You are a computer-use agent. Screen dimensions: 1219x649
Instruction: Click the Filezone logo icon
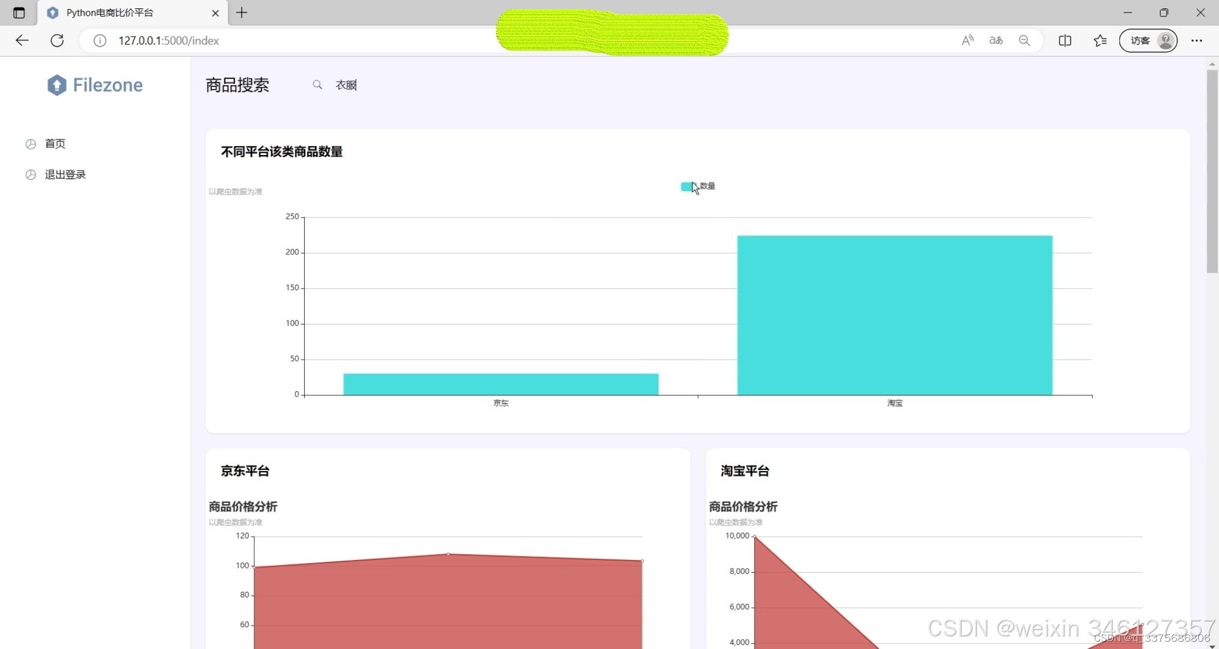(57, 85)
